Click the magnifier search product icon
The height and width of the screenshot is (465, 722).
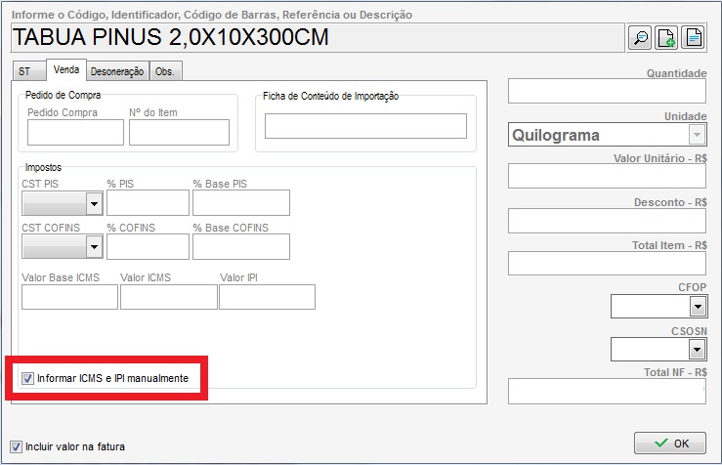(640, 38)
